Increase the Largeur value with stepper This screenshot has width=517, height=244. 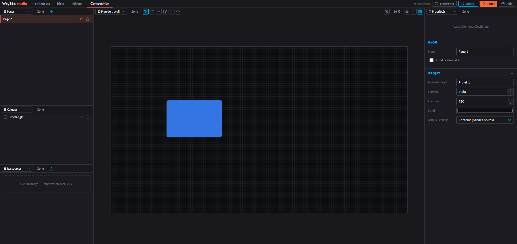[511, 90]
